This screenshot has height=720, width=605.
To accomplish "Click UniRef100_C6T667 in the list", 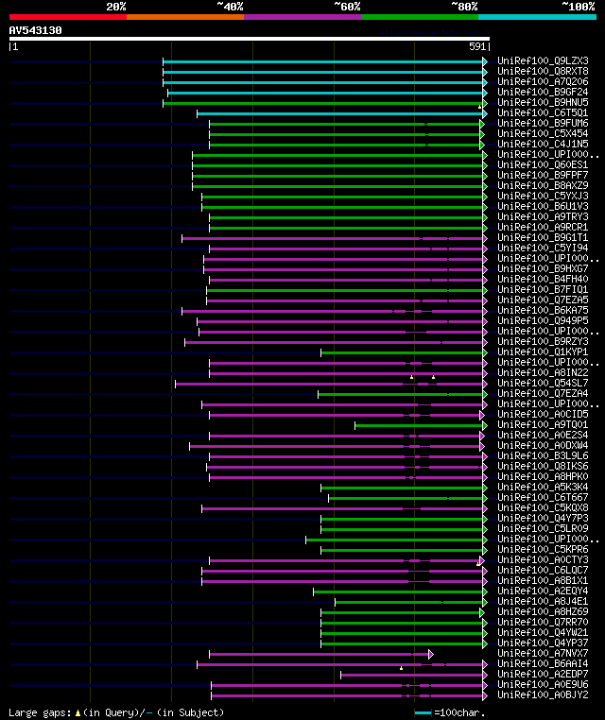I will [543, 497].
